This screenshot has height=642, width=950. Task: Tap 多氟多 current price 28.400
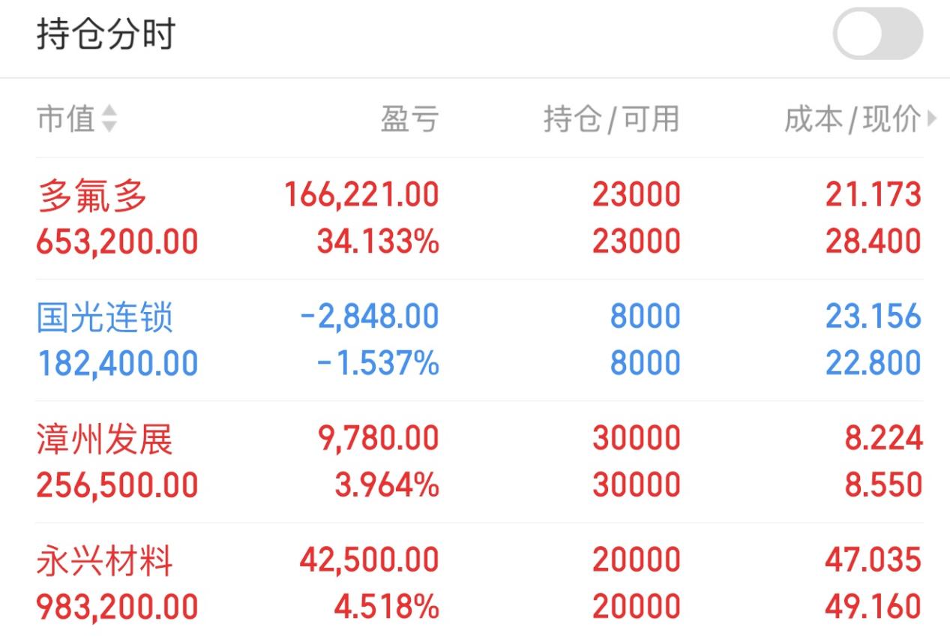874,242
